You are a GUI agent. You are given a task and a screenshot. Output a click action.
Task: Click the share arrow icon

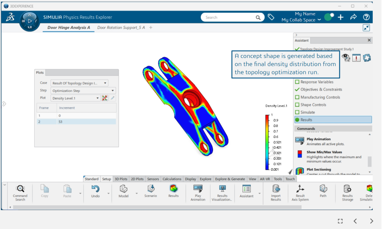[353, 17]
